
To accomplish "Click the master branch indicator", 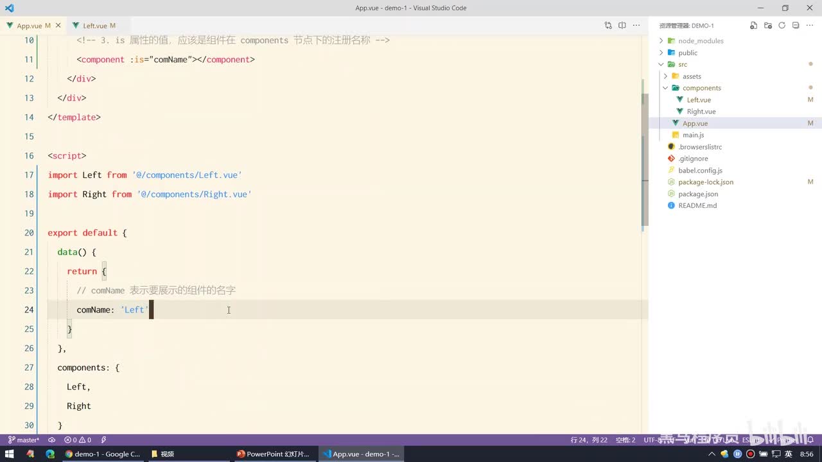I will click(23, 440).
